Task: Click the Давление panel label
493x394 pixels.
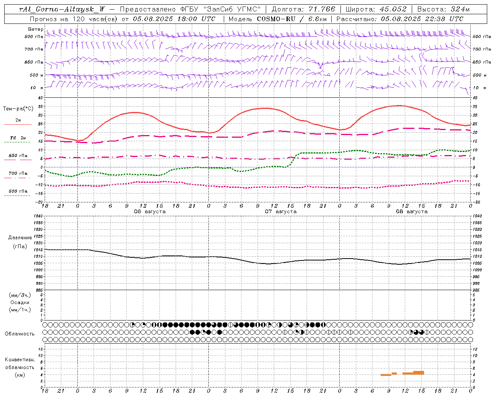Action: click(20, 238)
